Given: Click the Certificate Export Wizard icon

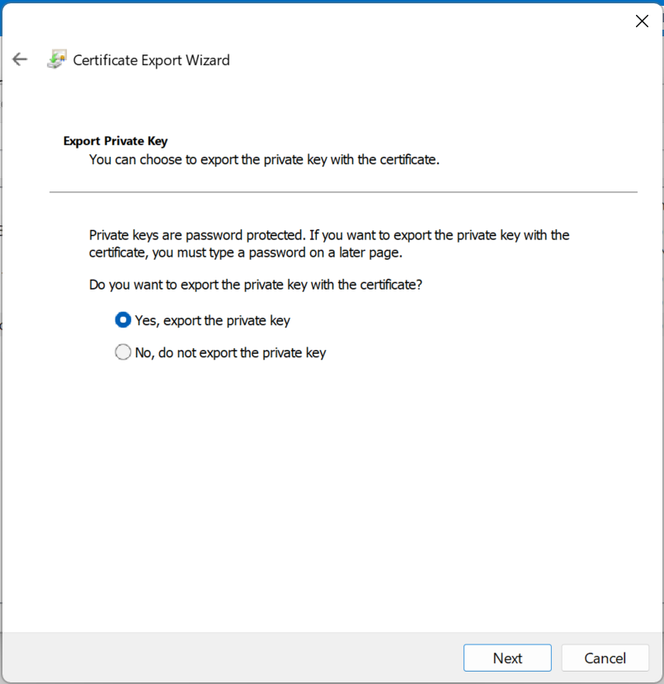Looking at the screenshot, I should pos(57,59).
